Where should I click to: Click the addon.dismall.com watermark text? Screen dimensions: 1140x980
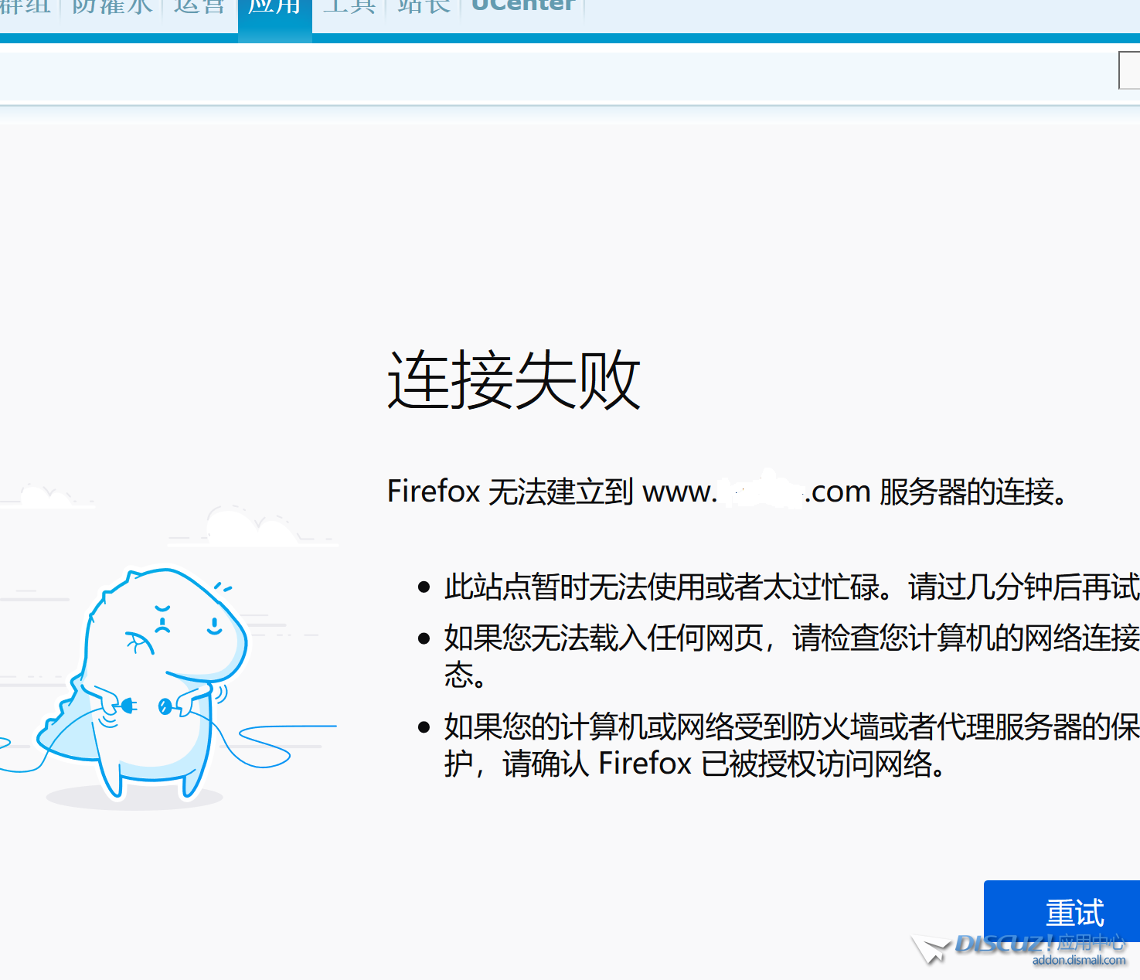(x=1079, y=961)
